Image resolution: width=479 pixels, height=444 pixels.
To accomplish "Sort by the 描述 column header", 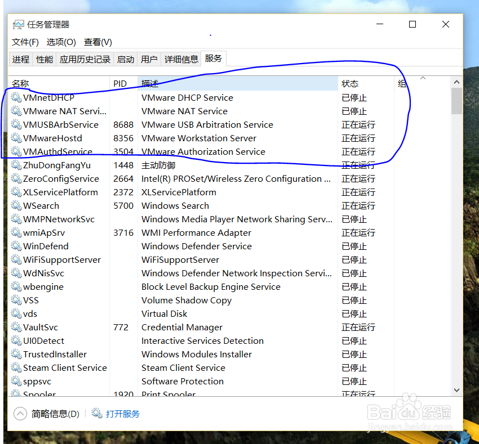I will pos(238,83).
